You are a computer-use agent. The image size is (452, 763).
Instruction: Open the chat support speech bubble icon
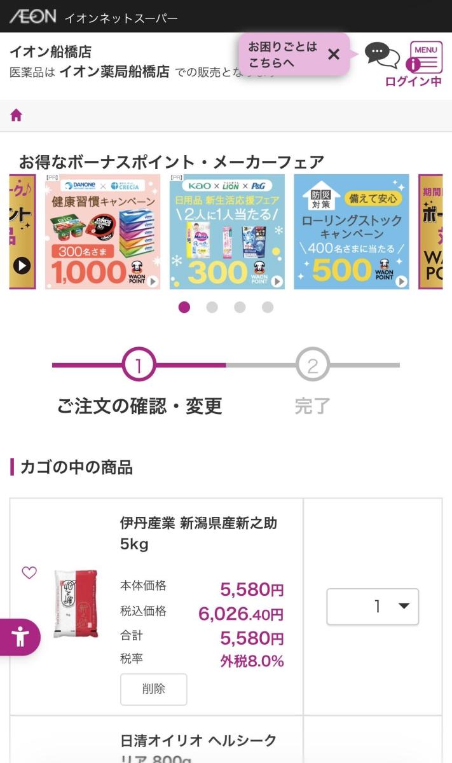click(x=381, y=55)
